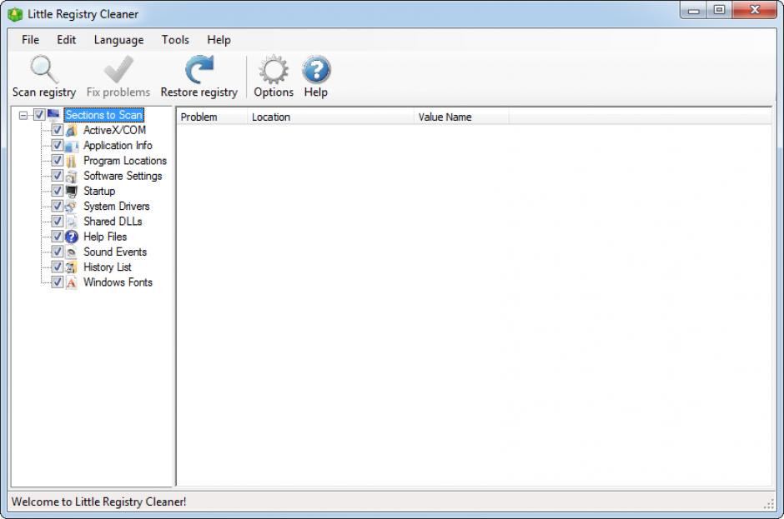This screenshot has height=519, width=784.
Task: Open the Help menu in menu bar
Action: [219, 40]
